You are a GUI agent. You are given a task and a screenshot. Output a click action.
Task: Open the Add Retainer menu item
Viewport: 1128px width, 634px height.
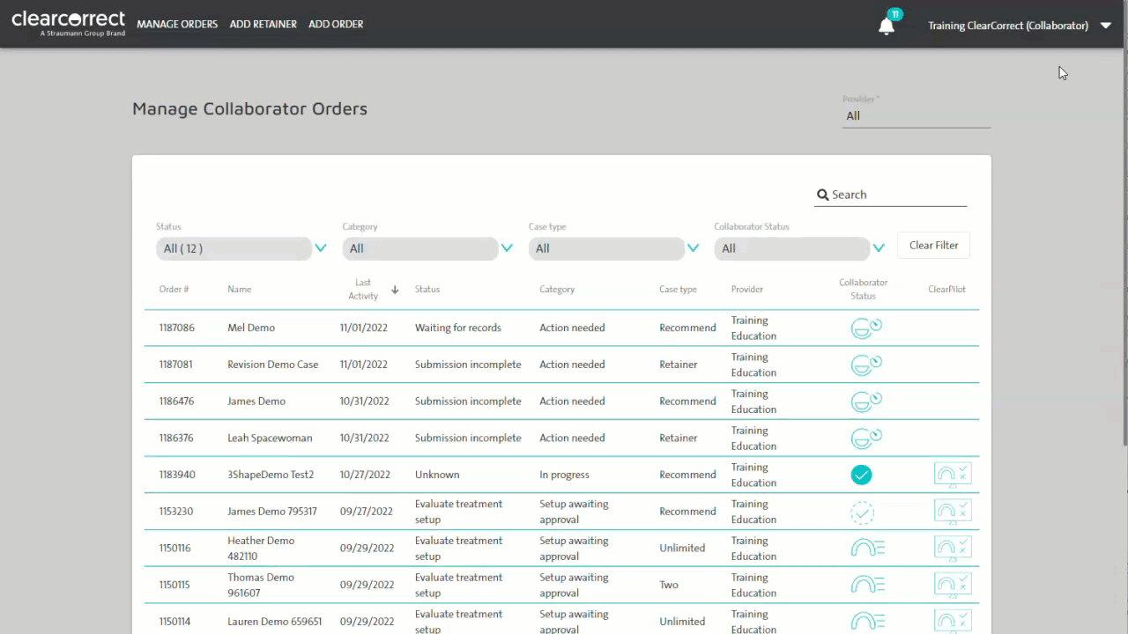[263, 24]
